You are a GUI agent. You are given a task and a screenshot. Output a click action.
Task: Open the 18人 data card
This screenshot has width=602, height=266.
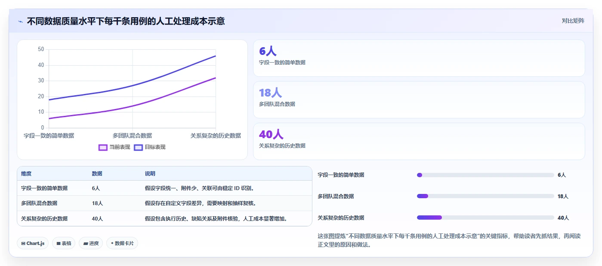[419, 100]
